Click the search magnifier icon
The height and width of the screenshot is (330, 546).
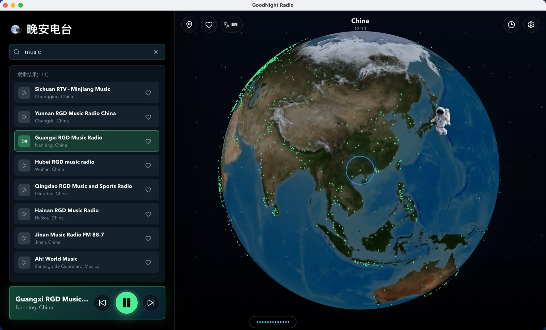click(17, 52)
